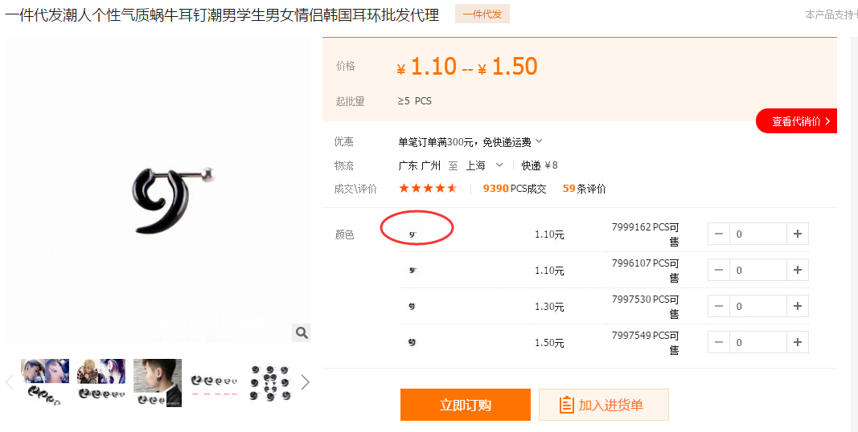Open the 59 条评价 reviews link
Viewport: 858px width, 432px height.
pos(585,189)
